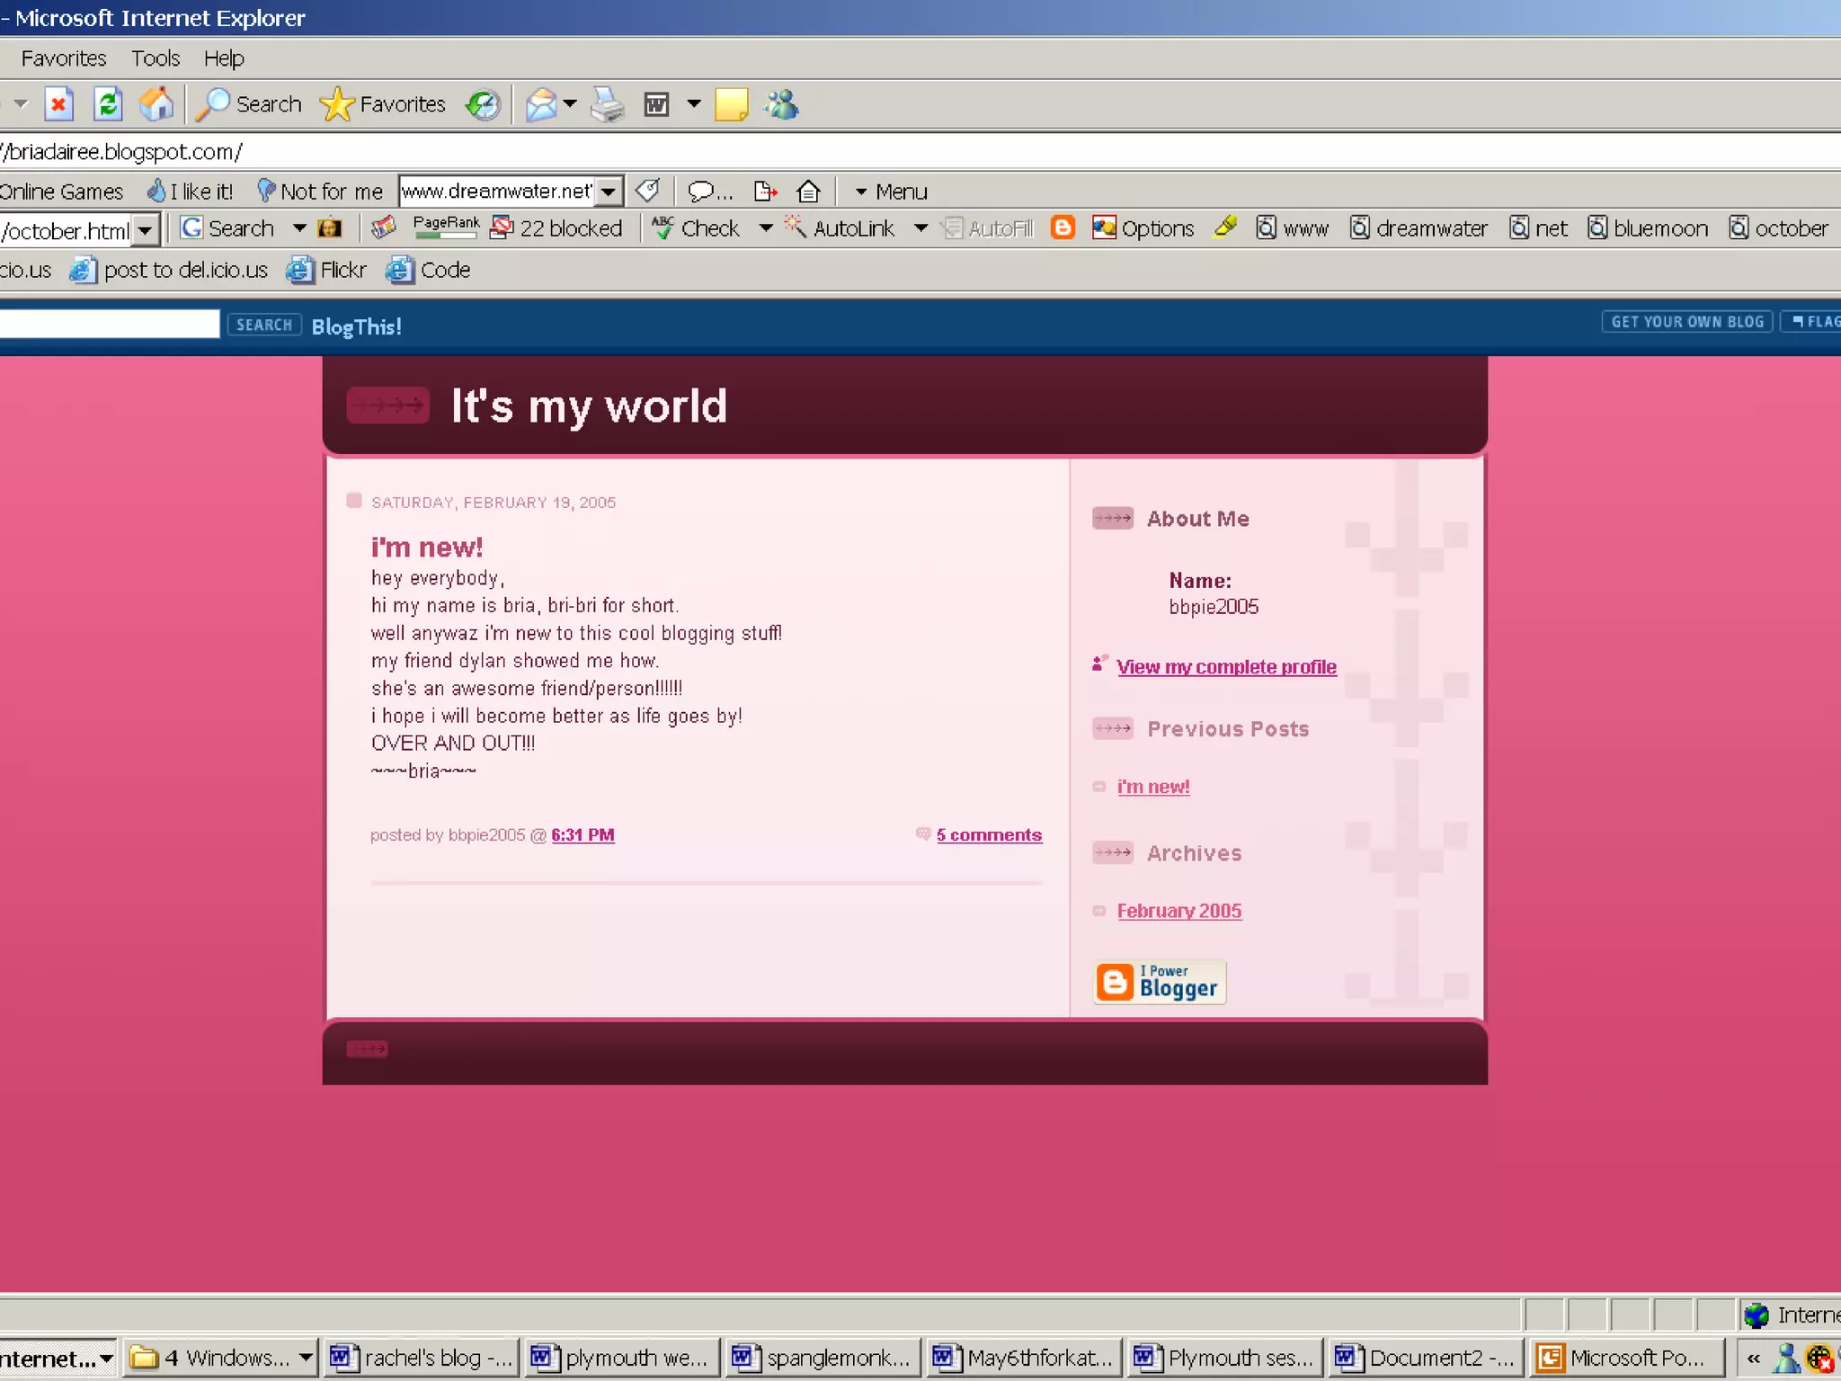
Task: Toggle the Not for me thumbs-down
Action: (x=320, y=192)
